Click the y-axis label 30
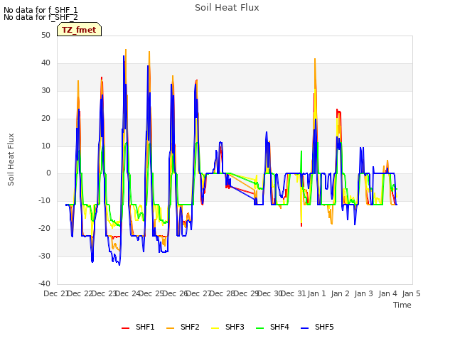 pyautogui.click(x=45, y=90)
